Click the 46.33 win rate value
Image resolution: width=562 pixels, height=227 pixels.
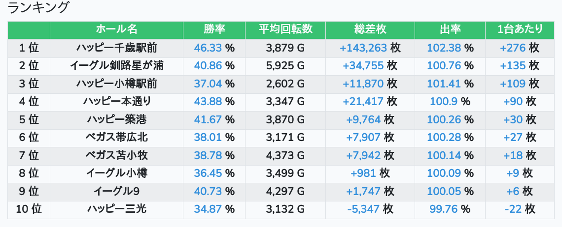pyautogui.click(x=209, y=48)
